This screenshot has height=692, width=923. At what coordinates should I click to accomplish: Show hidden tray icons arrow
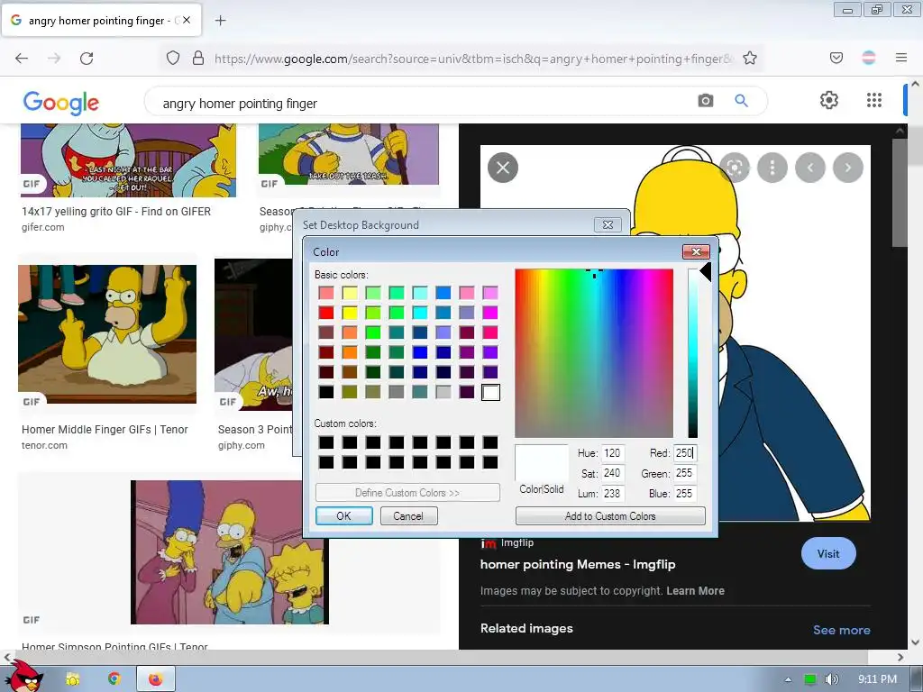click(788, 679)
